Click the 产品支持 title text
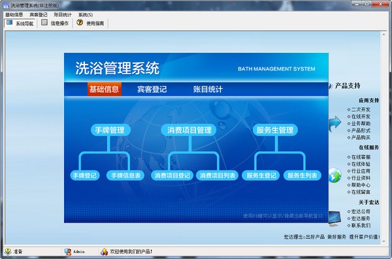Image resolution: width=392 pixels, height=259 pixels. 348,85
